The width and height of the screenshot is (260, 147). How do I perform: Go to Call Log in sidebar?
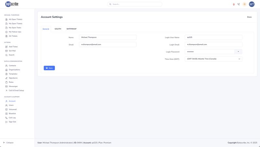[12, 118]
